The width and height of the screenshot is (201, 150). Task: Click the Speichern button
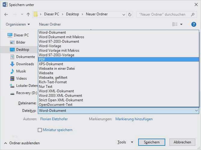tap(152, 142)
